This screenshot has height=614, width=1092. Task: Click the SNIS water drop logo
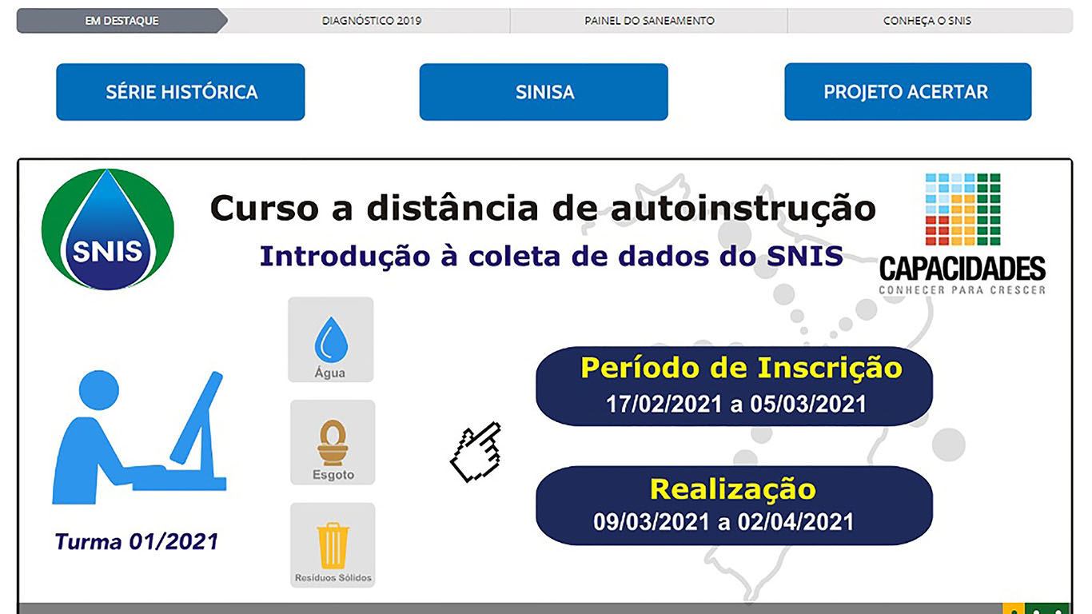pos(108,229)
